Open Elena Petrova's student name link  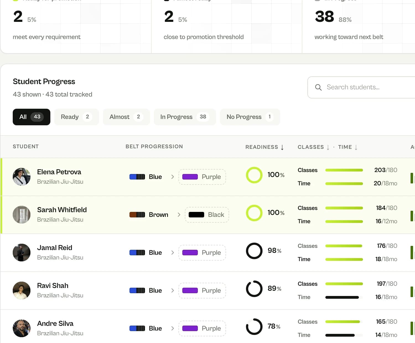(59, 172)
